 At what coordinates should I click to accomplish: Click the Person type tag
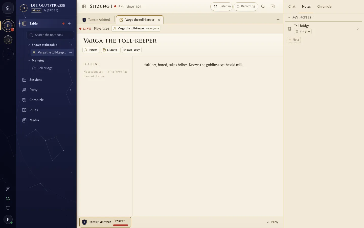pos(91,50)
